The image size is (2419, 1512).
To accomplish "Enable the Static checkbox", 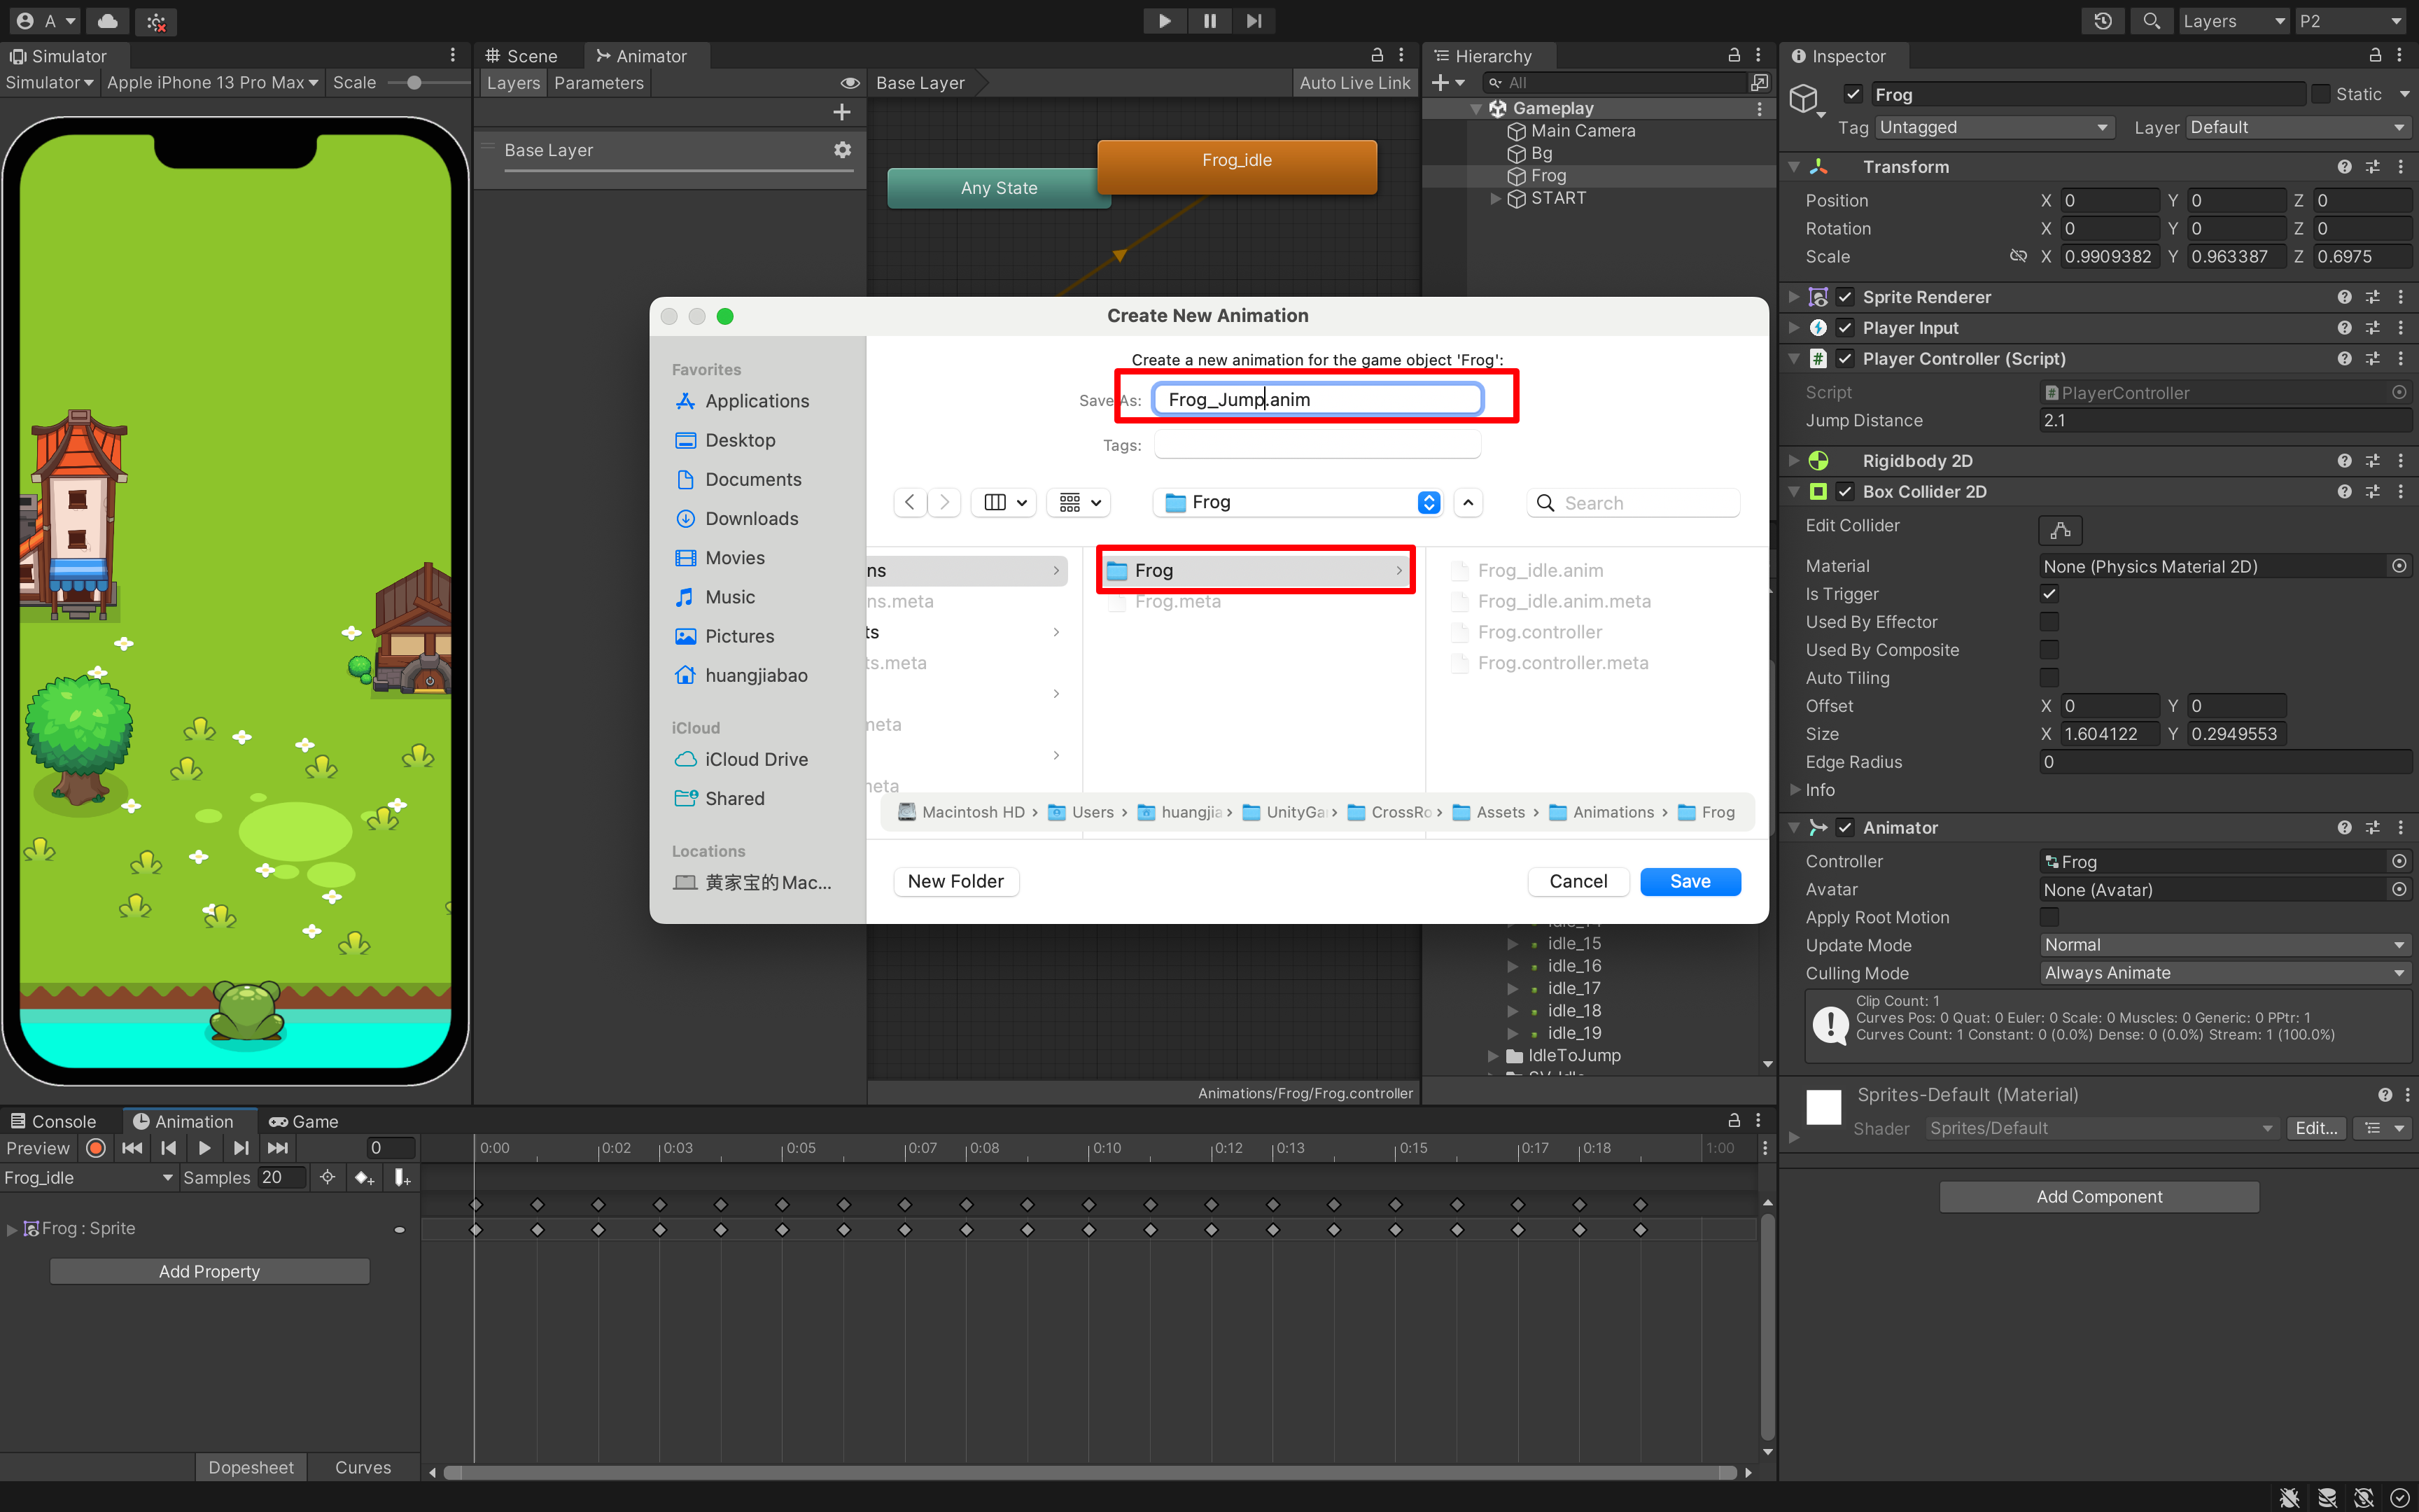I will [x=2321, y=94].
